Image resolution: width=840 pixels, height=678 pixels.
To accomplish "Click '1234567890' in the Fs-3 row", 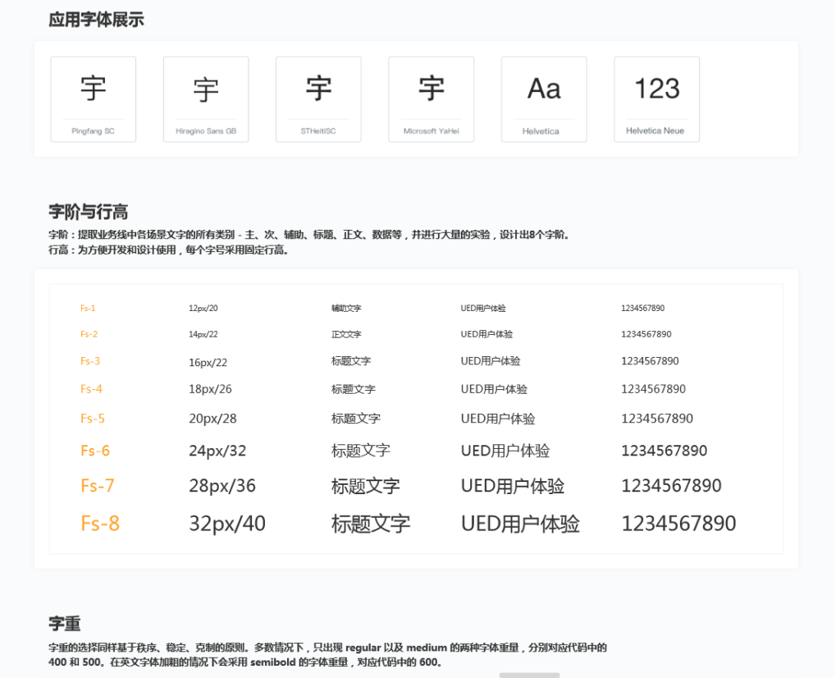I will 650,360.
